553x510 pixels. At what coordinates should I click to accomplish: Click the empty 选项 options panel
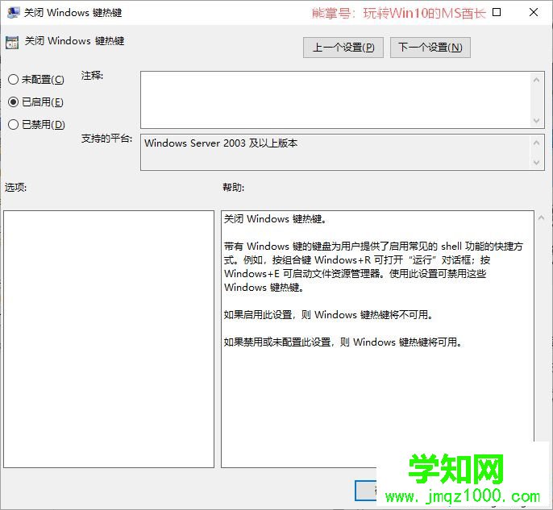(109, 339)
